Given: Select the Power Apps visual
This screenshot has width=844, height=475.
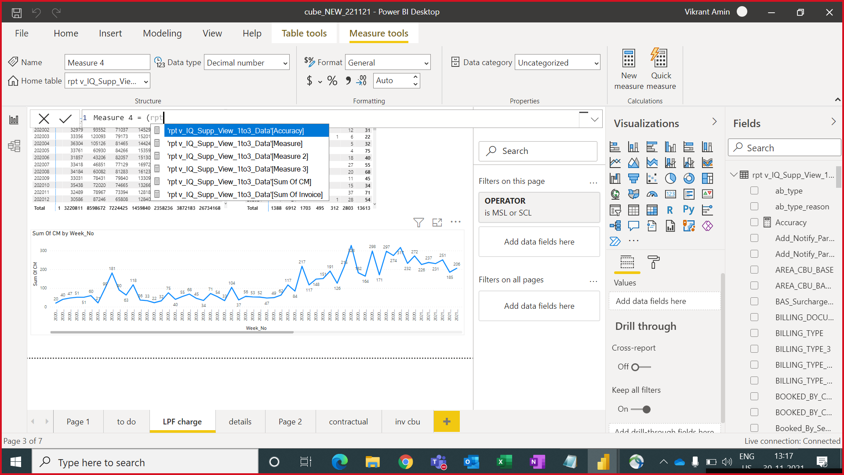Looking at the screenshot, I should point(707,226).
